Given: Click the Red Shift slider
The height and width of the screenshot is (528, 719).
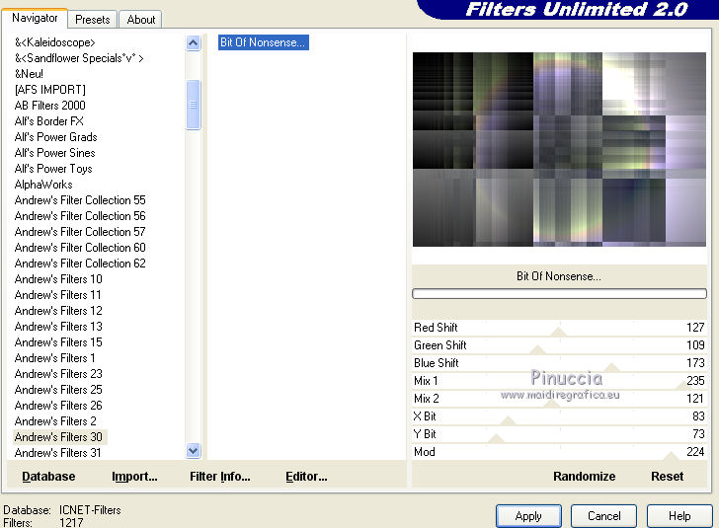Looking at the screenshot, I should click(559, 328).
